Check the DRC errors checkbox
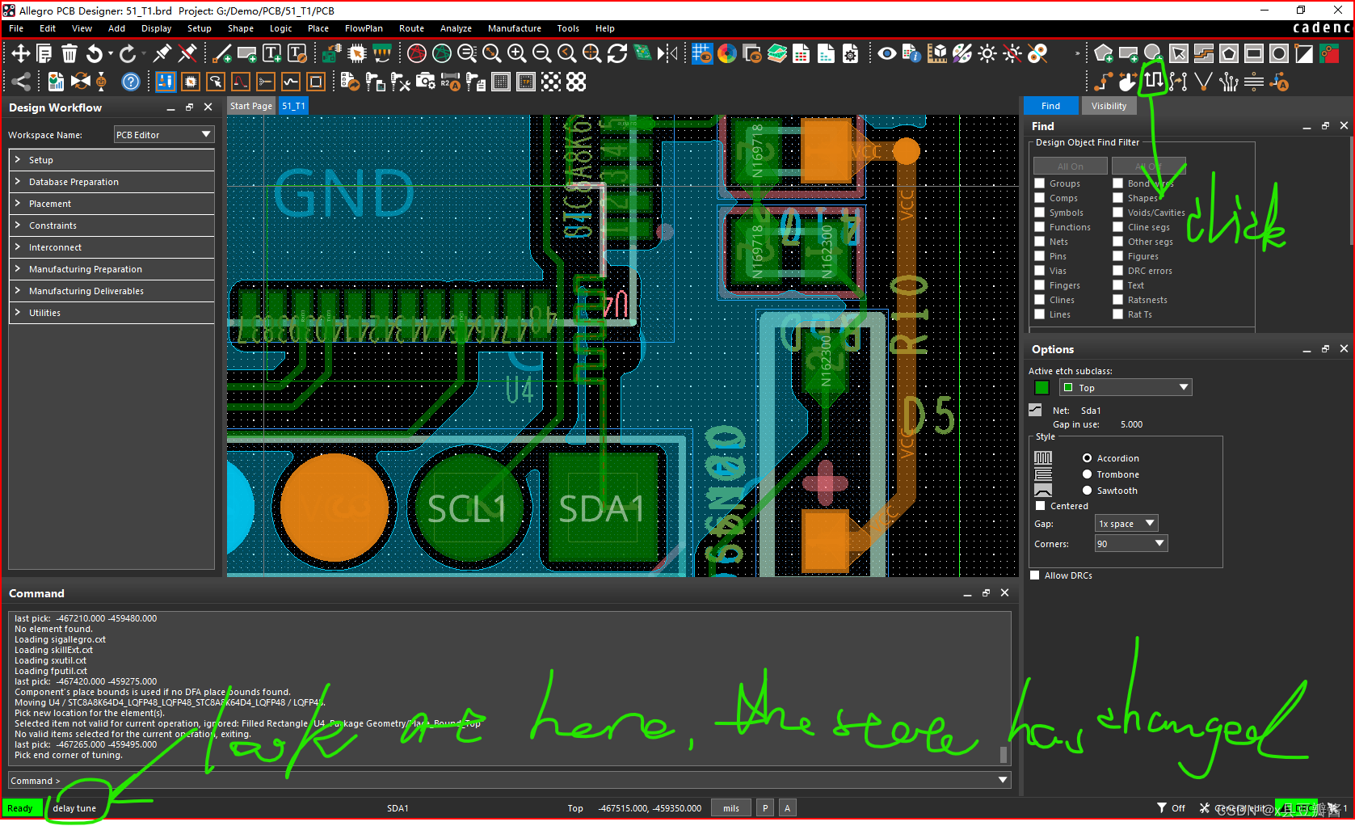The width and height of the screenshot is (1355, 826). (1118, 271)
